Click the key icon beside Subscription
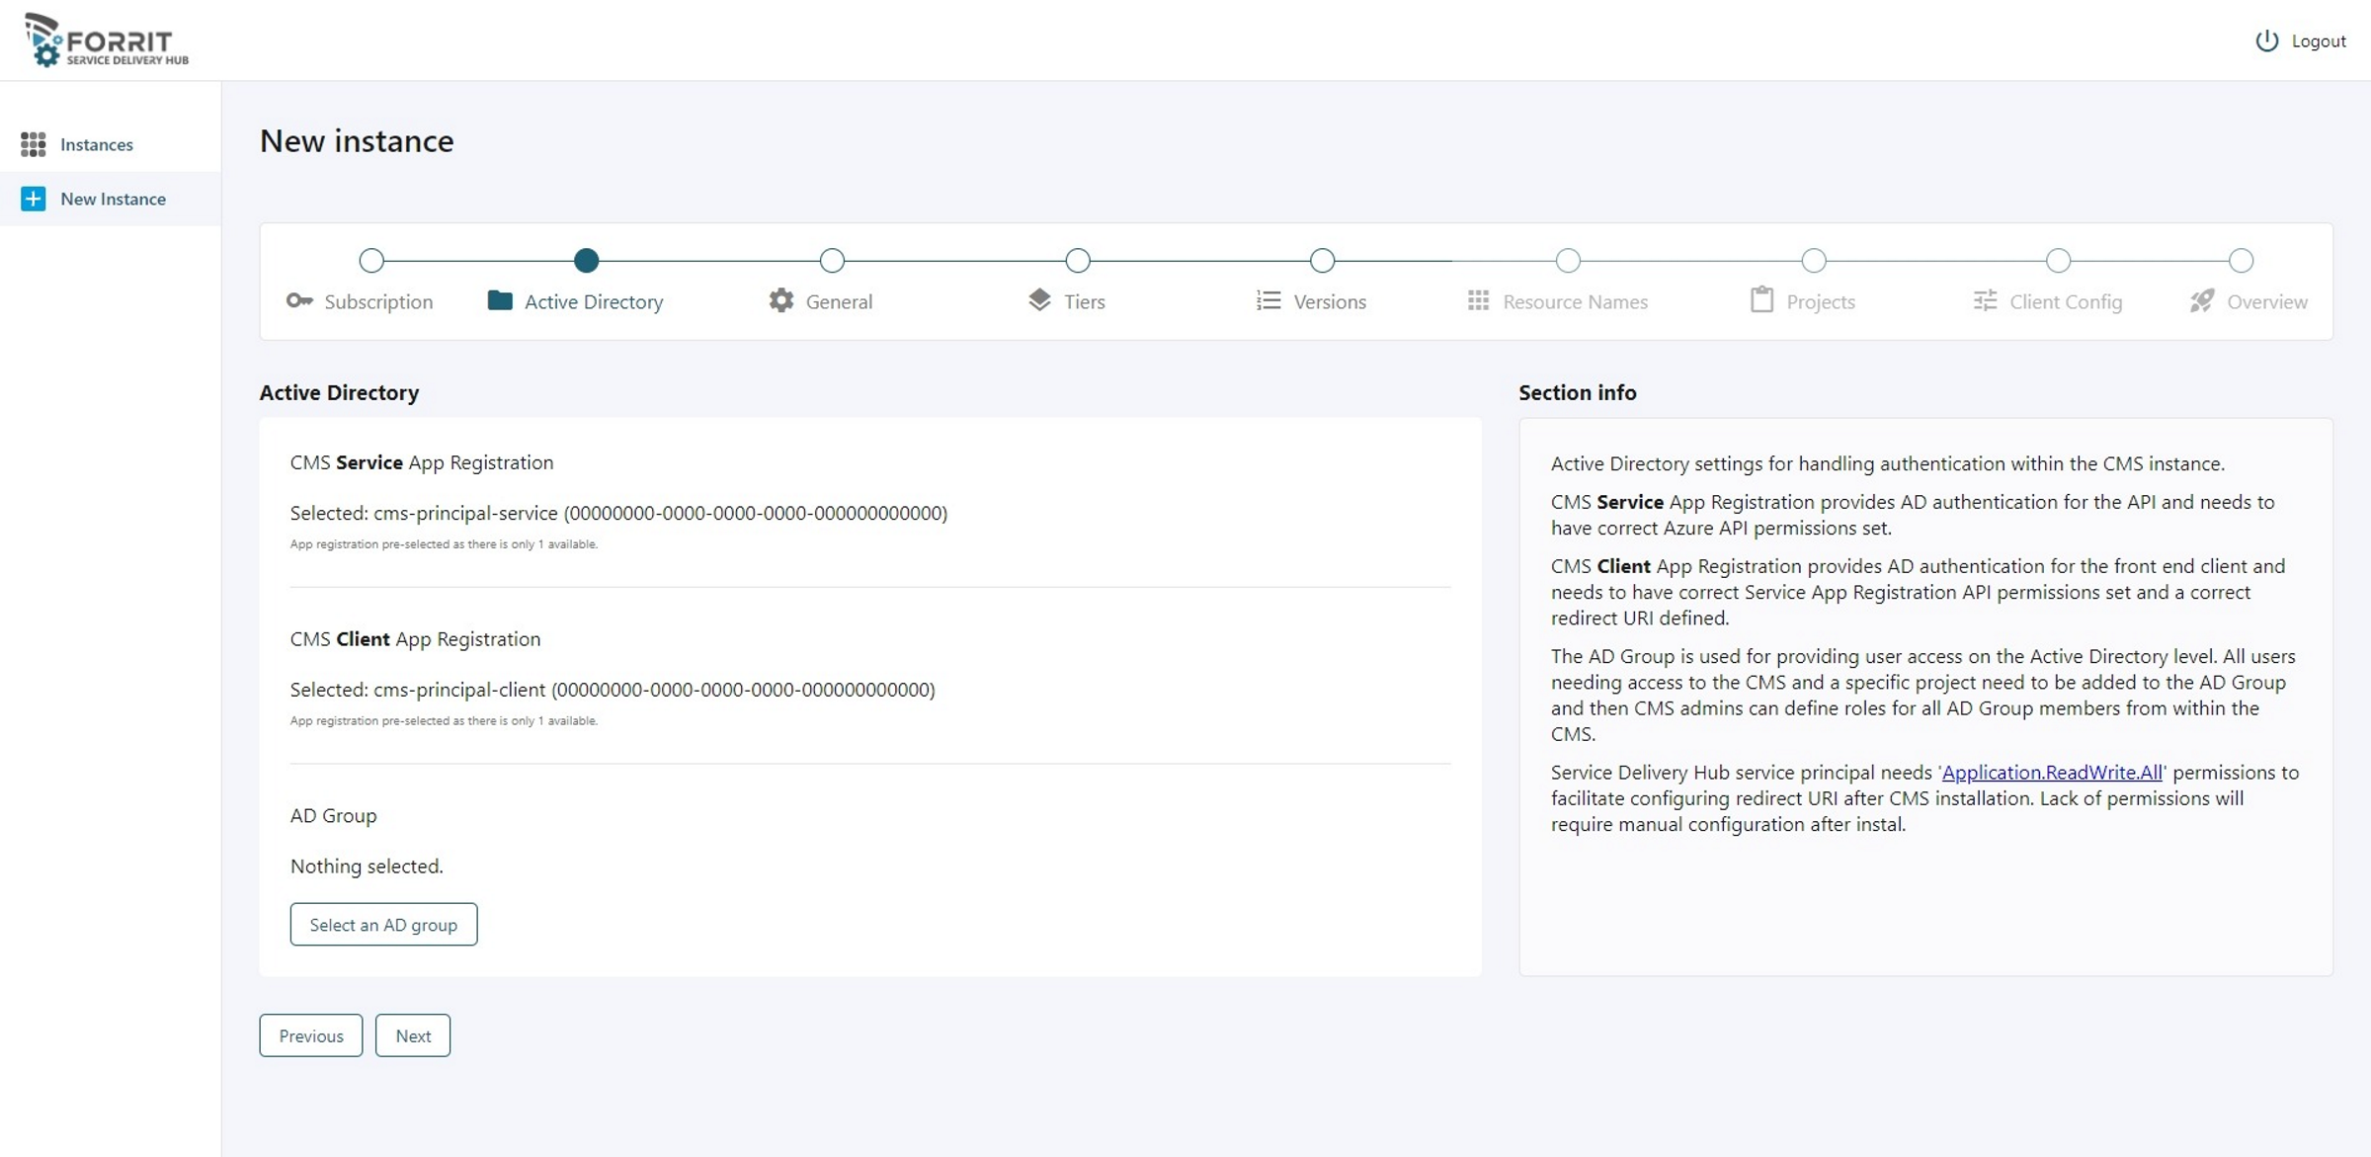Viewport: 2371px width, 1157px height. tap(299, 300)
